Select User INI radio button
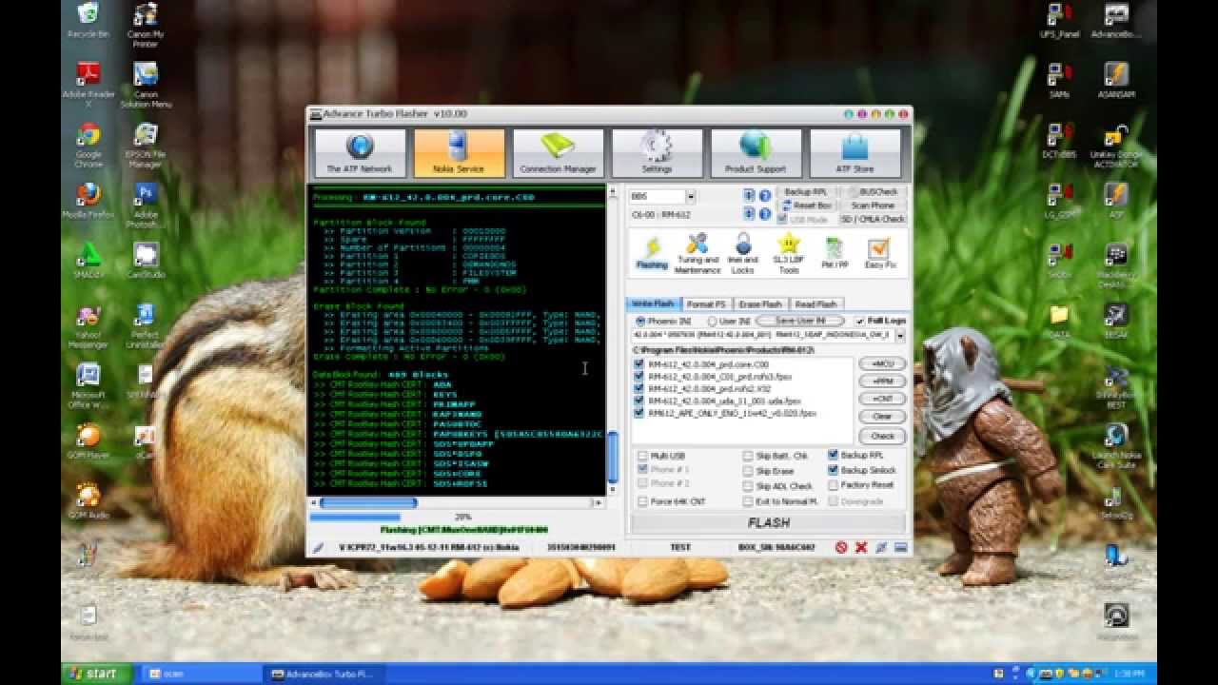Image resolution: width=1218 pixels, height=685 pixels. (x=712, y=322)
